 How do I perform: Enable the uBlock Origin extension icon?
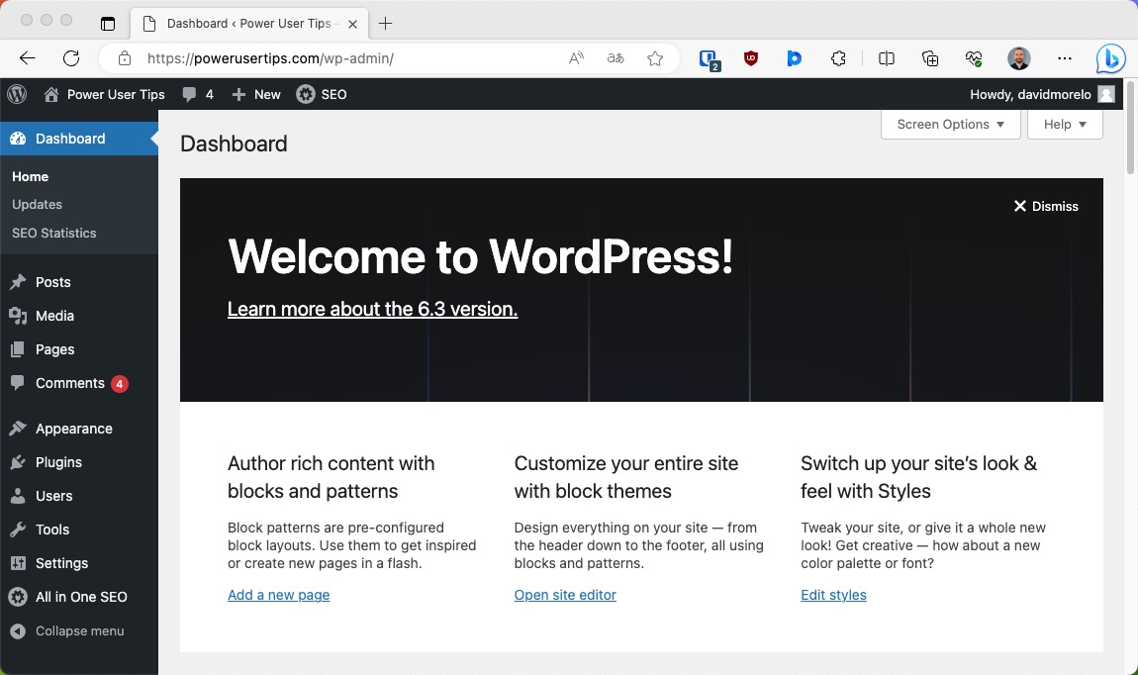pos(751,58)
